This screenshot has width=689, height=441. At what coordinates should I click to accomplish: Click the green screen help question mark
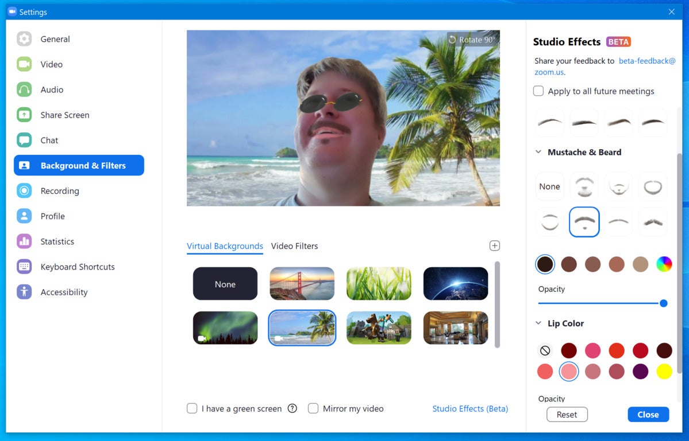(x=292, y=408)
